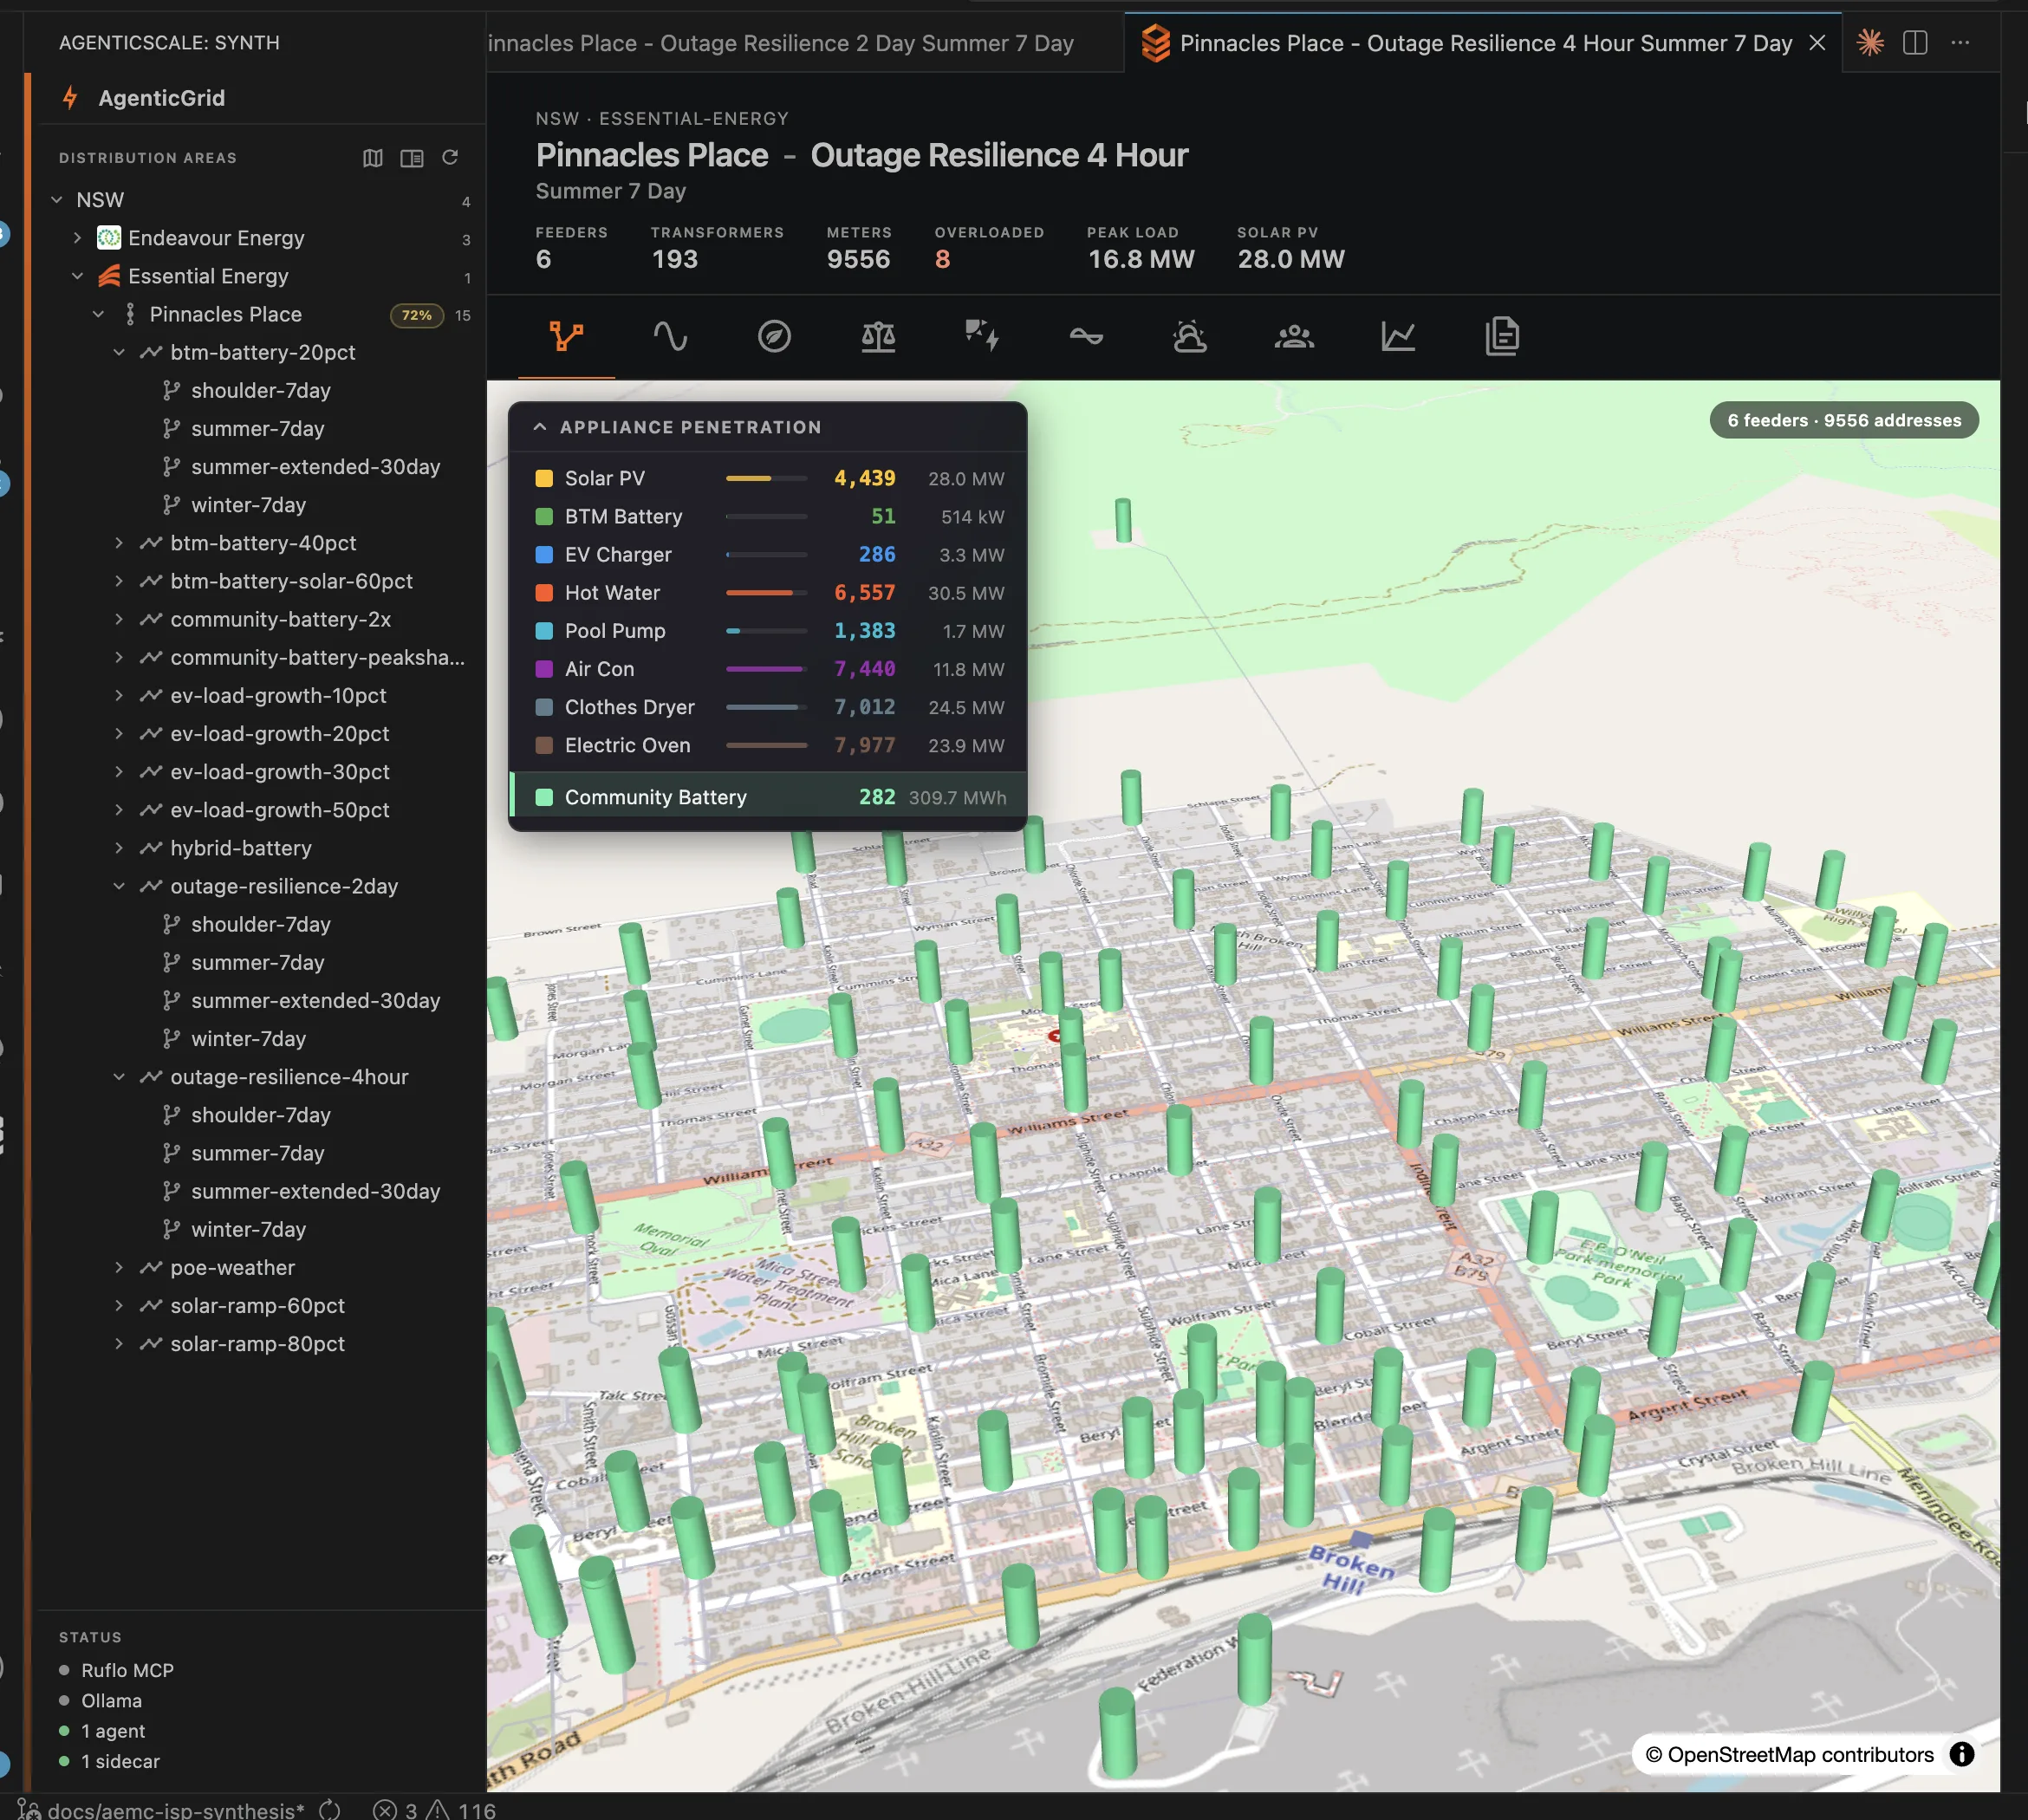Open the line chart analytics icon
The height and width of the screenshot is (1820, 2028).
pyautogui.click(x=1398, y=336)
